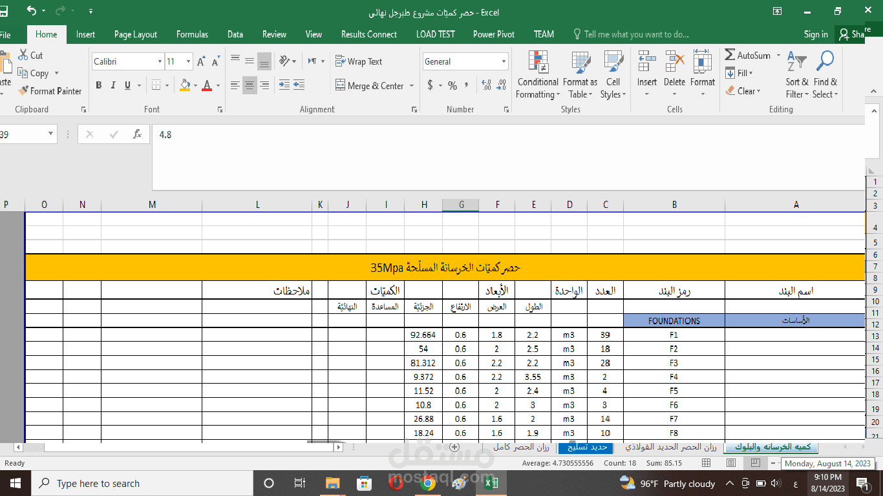
Task: Open Clear button in Editing group
Action: click(743, 91)
